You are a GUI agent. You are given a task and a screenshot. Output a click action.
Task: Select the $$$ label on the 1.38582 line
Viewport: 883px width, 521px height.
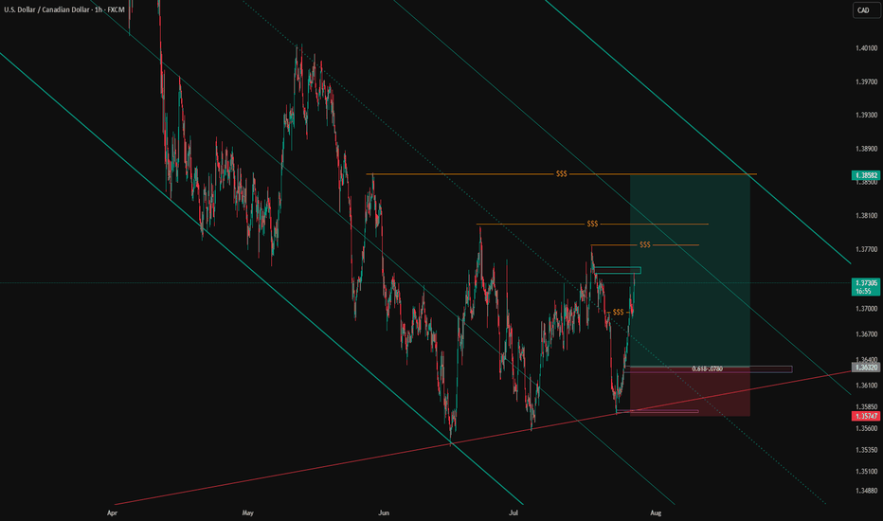click(562, 174)
